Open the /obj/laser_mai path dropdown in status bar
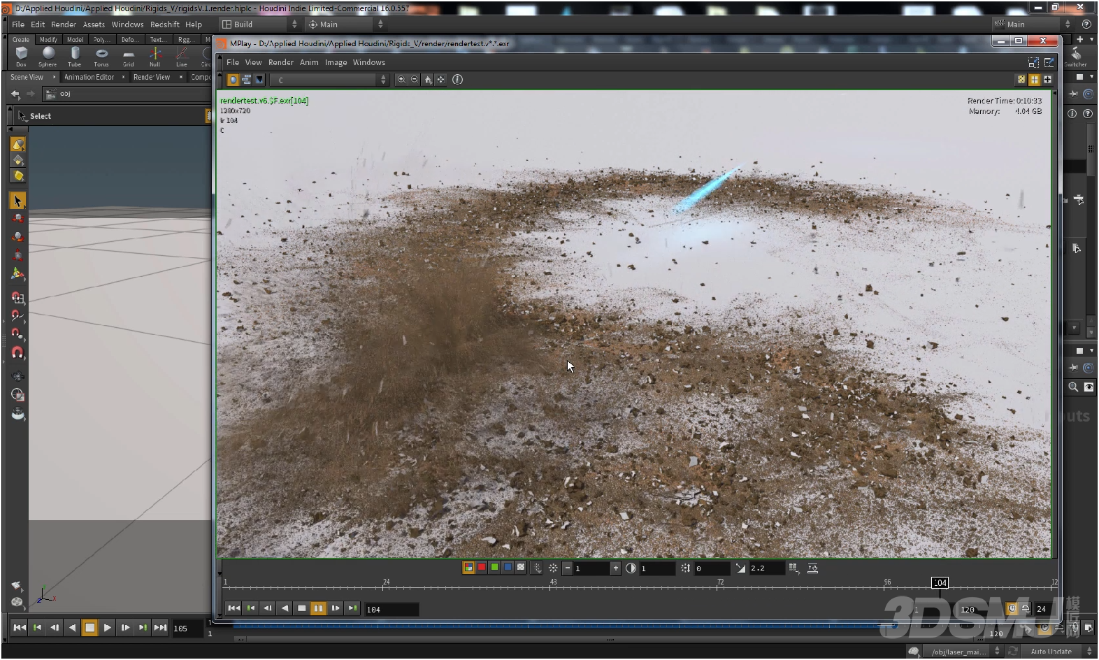 (x=963, y=652)
